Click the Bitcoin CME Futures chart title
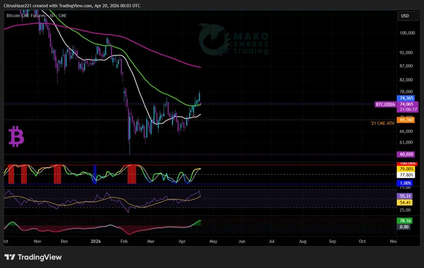This screenshot has height=268, width=424. coord(25,16)
